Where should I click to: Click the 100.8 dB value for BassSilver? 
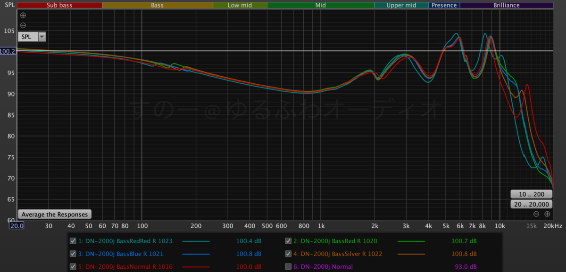coord(464,254)
